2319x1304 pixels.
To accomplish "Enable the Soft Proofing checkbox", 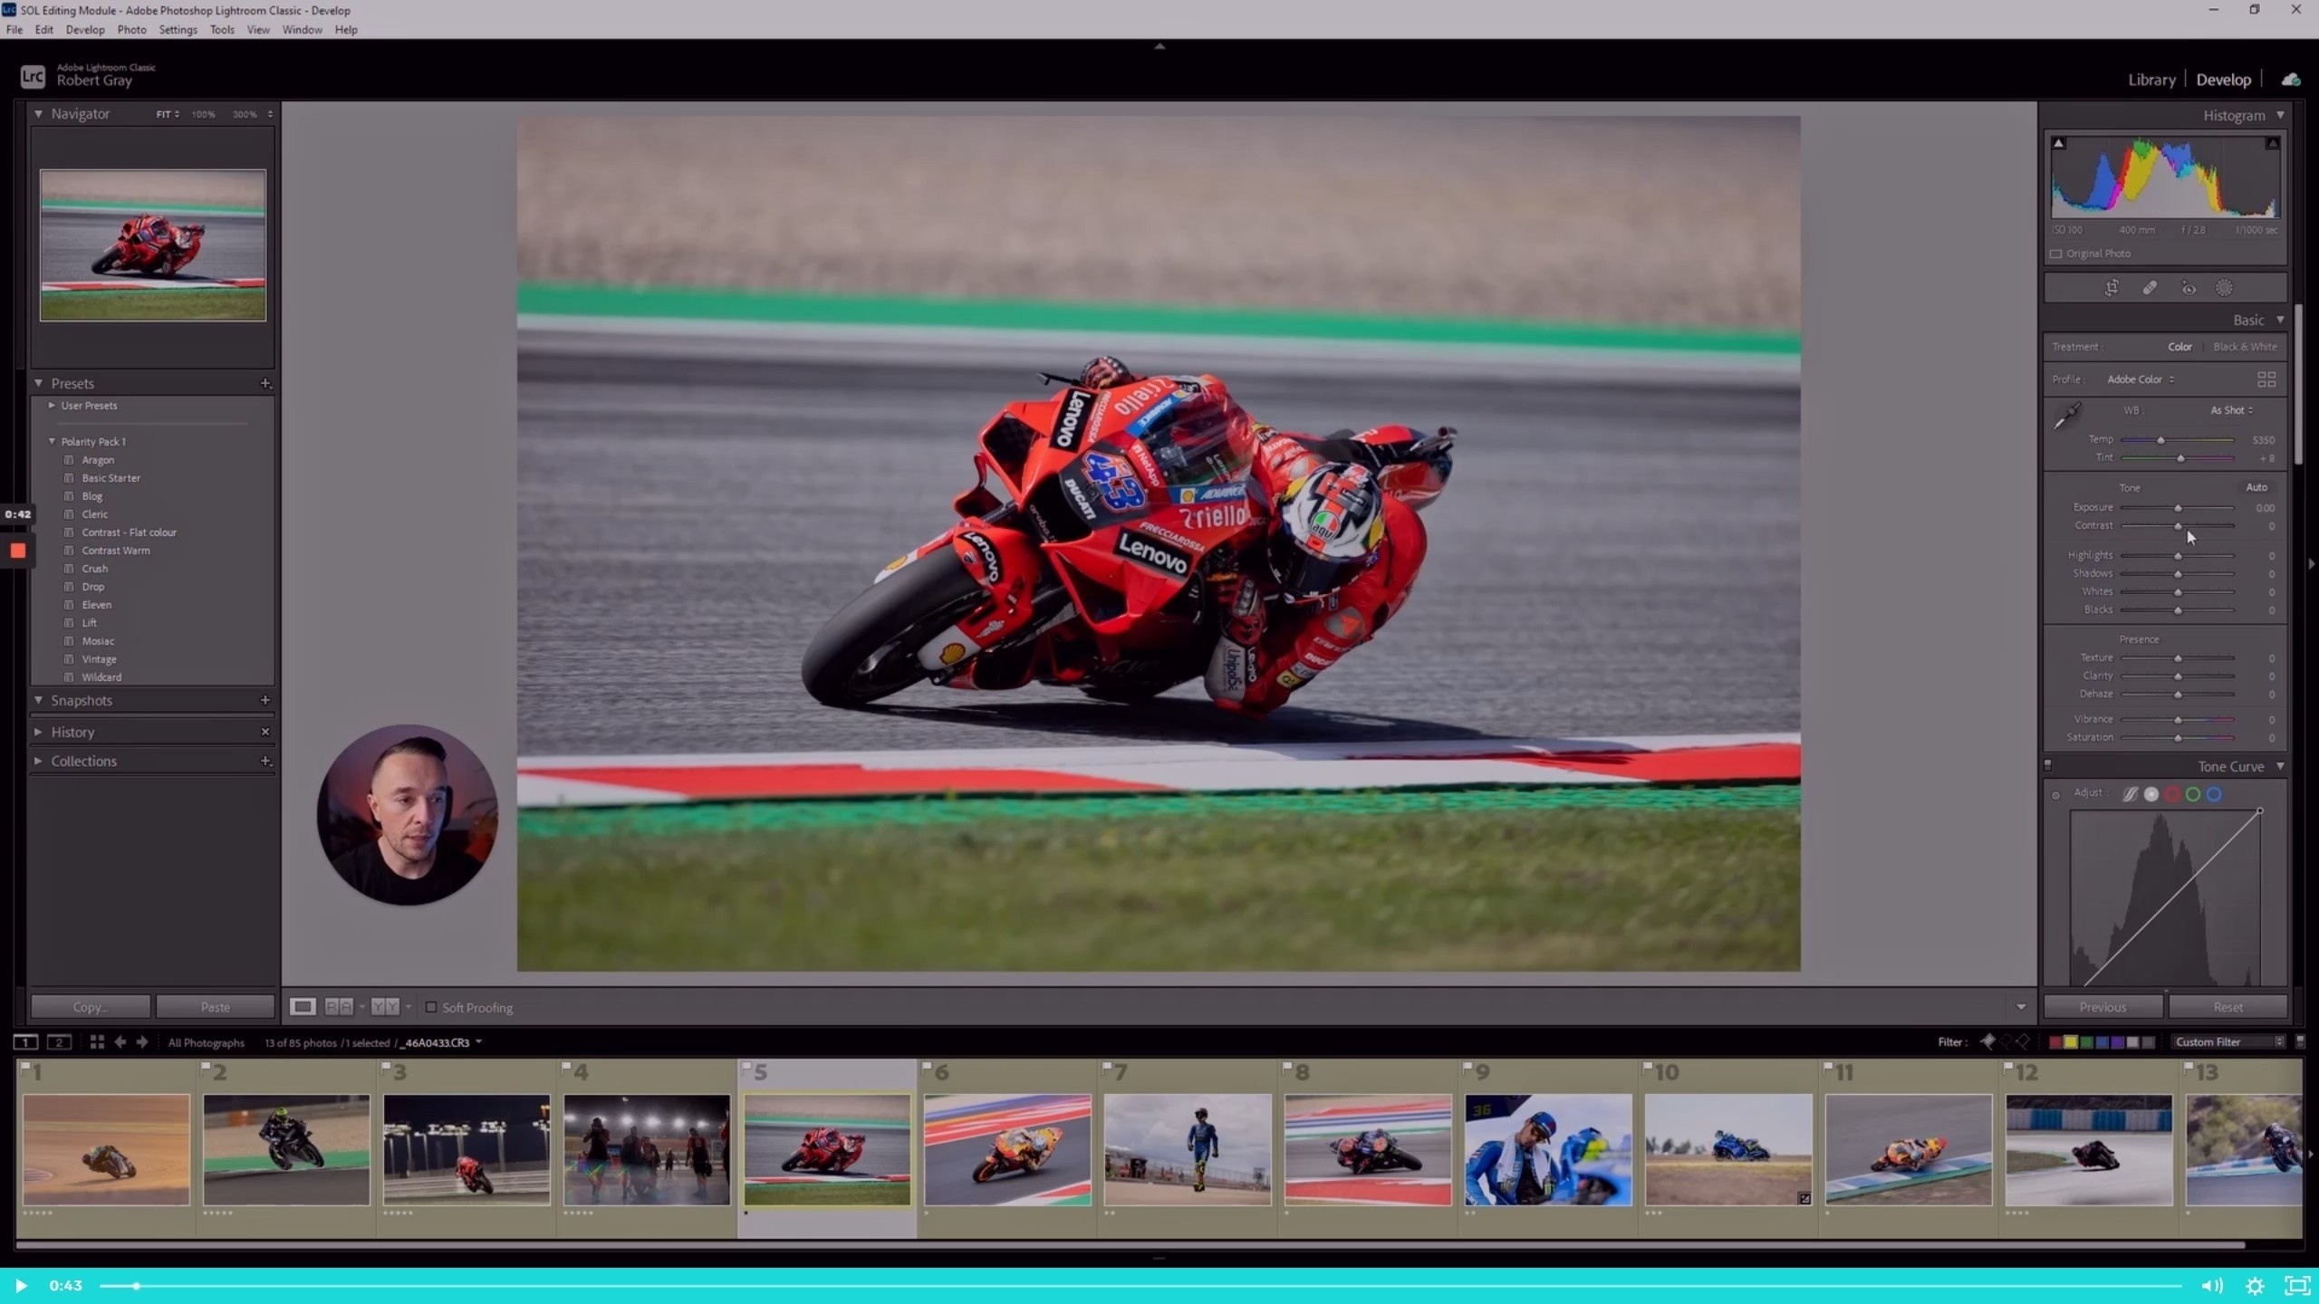I will [x=431, y=1007].
